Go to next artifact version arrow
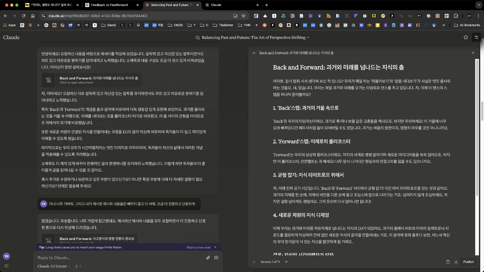This screenshot has width=484, height=272. 286,262
